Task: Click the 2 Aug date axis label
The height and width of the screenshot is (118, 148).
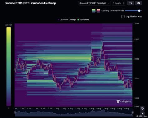Action: pos(57,109)
